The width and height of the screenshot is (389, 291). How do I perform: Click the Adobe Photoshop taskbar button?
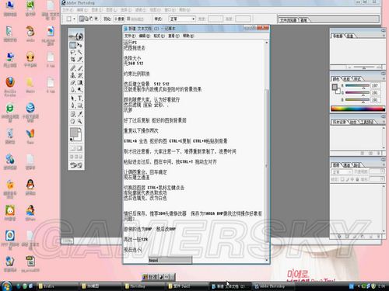[x=273, y=286]
